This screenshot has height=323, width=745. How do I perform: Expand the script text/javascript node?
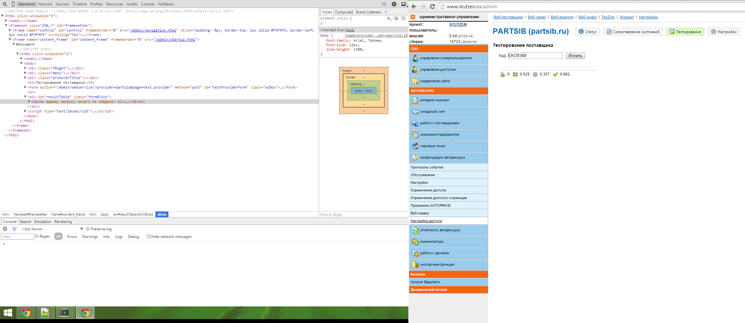(x=25, y=111)
